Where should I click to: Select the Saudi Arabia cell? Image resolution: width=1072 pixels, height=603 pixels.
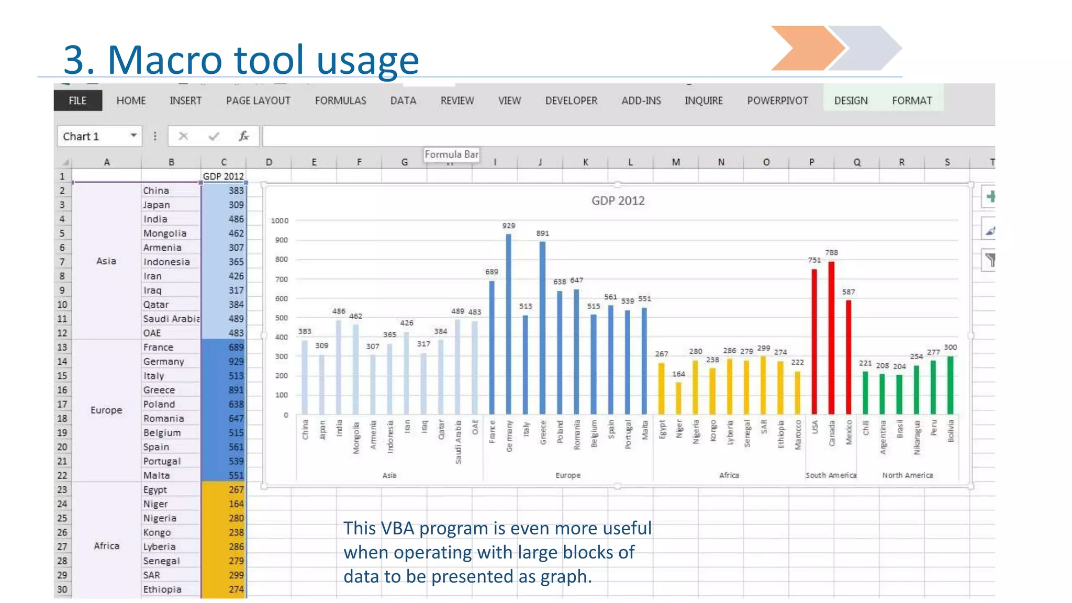tap(171, 319)
